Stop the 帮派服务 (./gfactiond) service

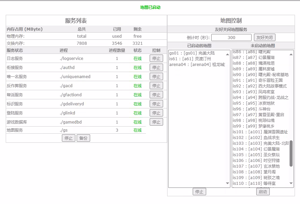click(x=156, y=95)
